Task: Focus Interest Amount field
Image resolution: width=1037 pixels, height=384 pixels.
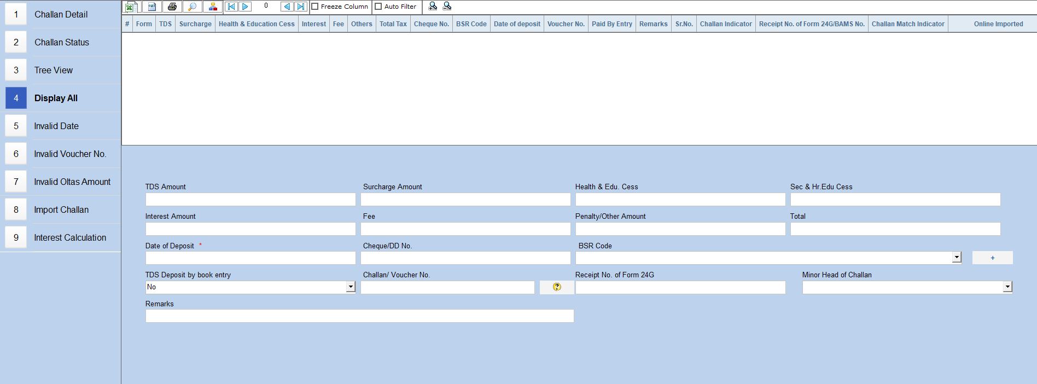Action: 250,229
